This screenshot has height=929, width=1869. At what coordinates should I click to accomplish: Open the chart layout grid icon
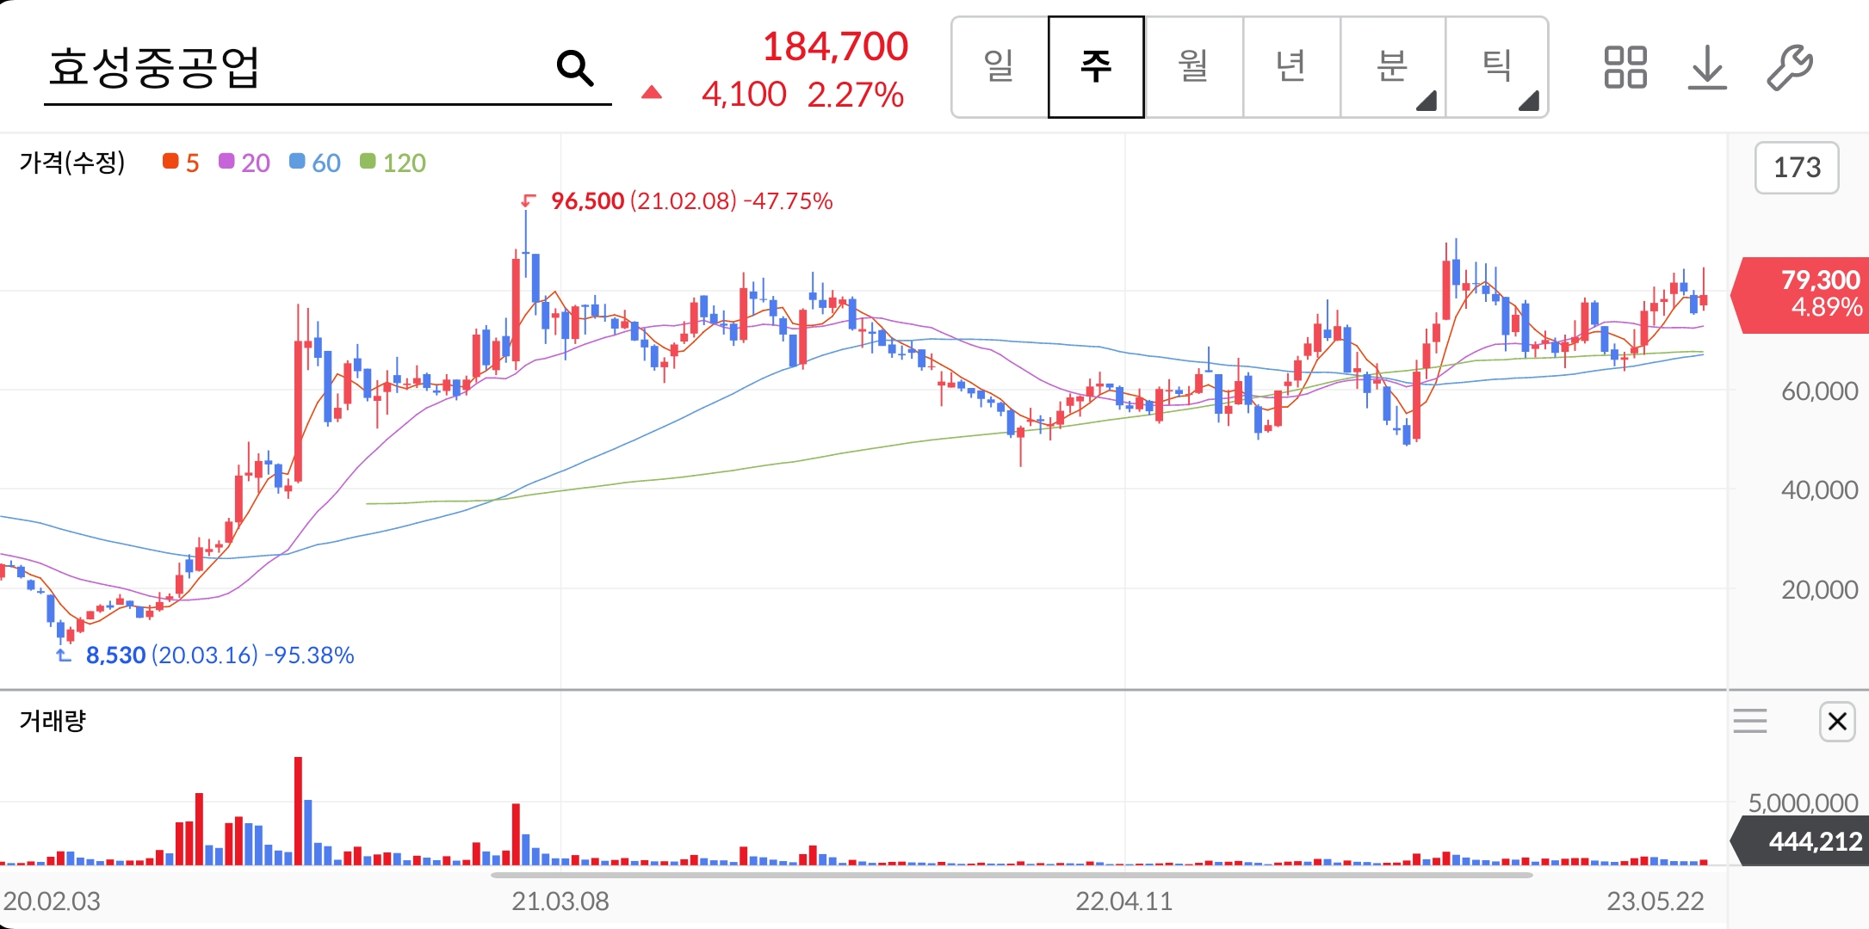pyautogui.click(x=1625, y=67)
